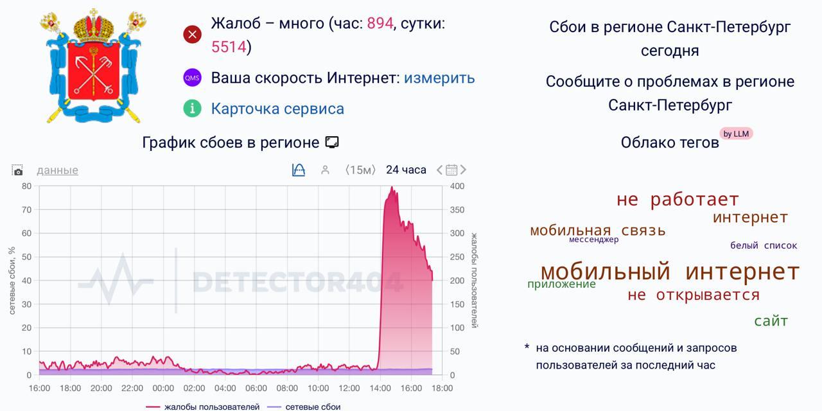Viewport: 822px width, 411px height.
Task: Click the 'мобильный интернет' tag
Action: pos(670,272)
